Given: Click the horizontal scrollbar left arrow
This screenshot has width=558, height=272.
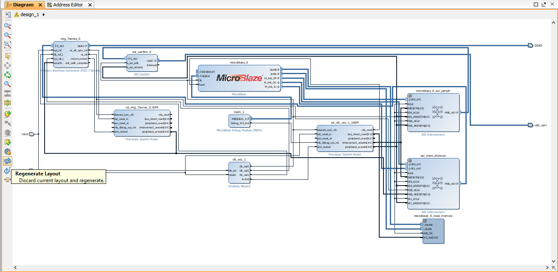Looking at the screenshot, I should tap(16, 268).
